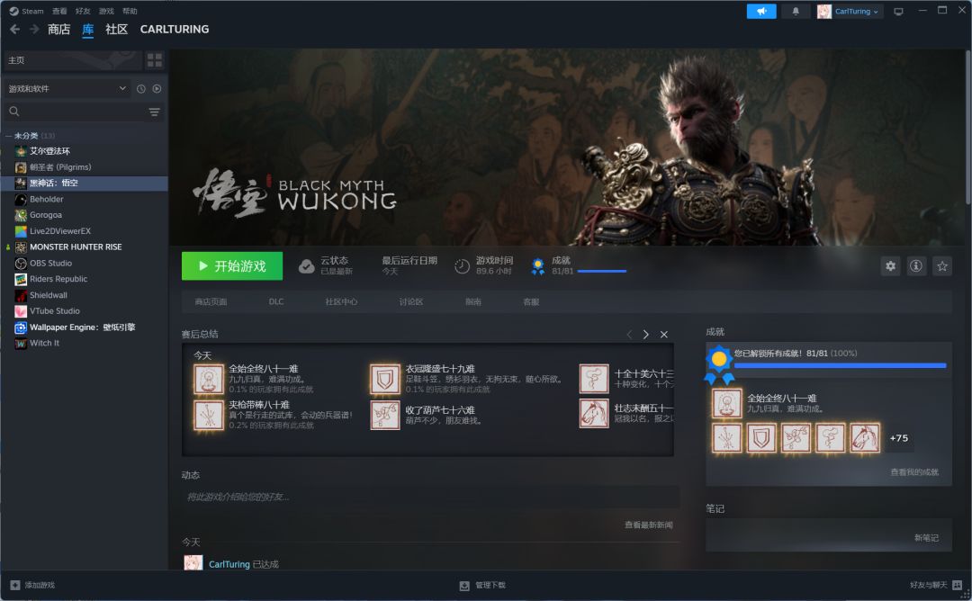
Task: Click the 衣冠隆盛七十九难 shield achievement icon
Action: 385,379
